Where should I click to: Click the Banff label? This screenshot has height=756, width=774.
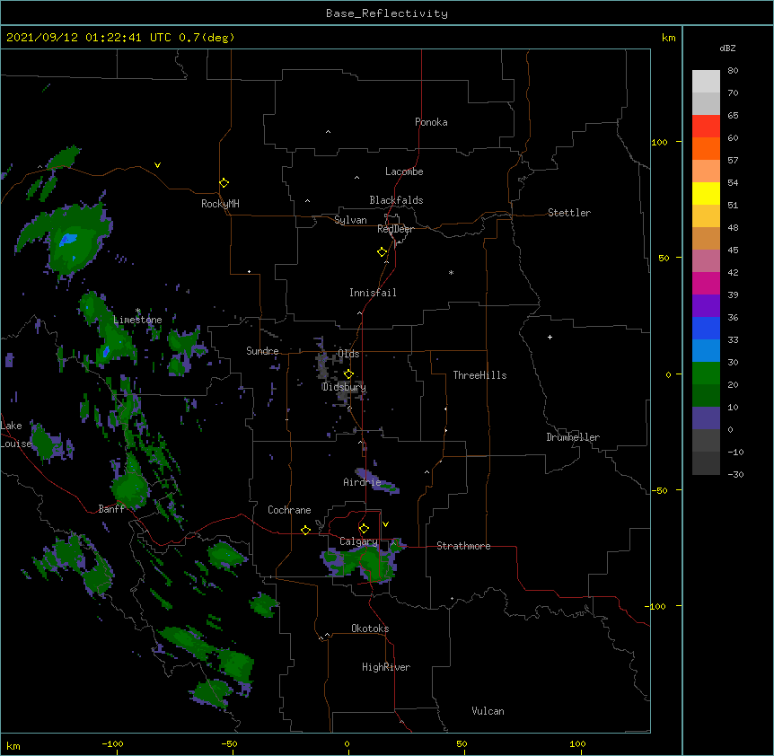[x=111, y=509]
